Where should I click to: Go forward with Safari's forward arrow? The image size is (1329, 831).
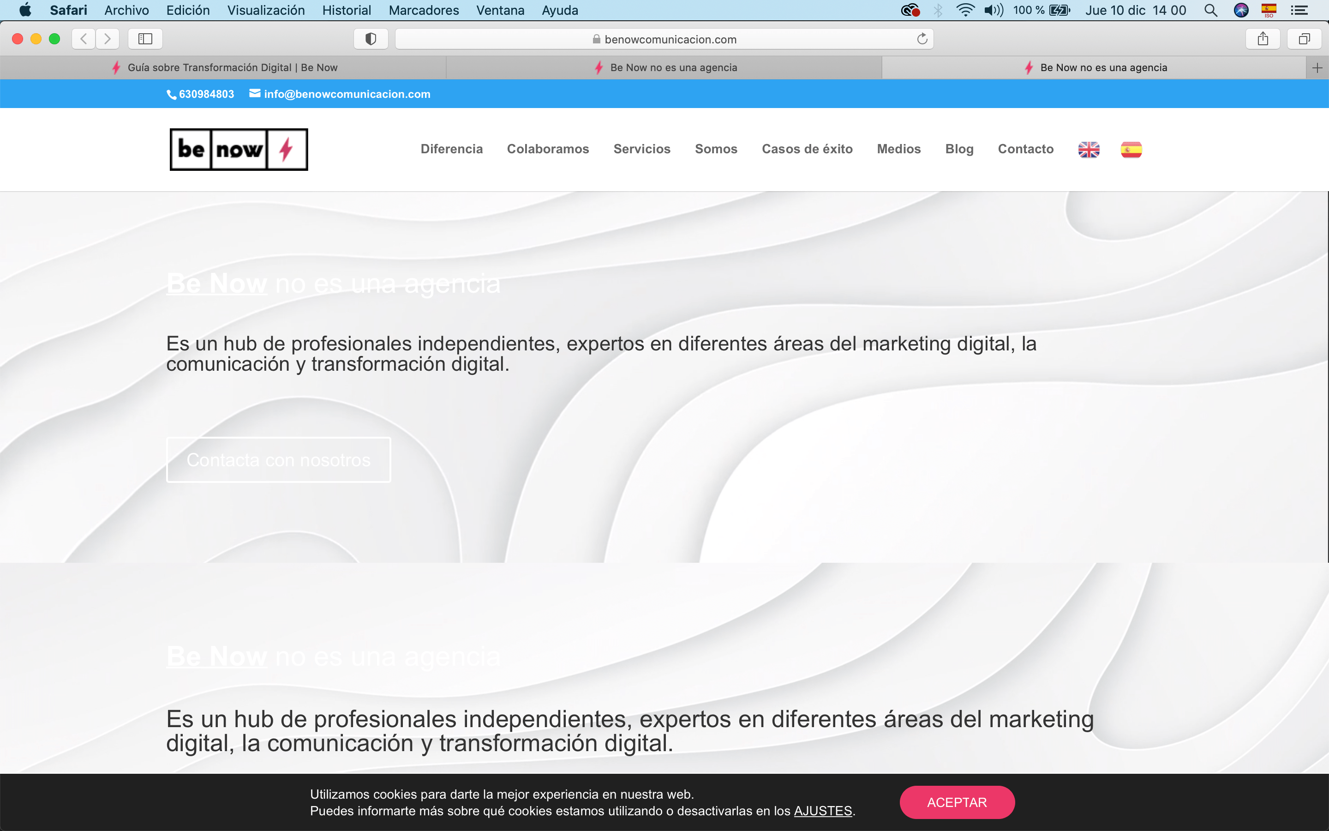click(108, 39)
